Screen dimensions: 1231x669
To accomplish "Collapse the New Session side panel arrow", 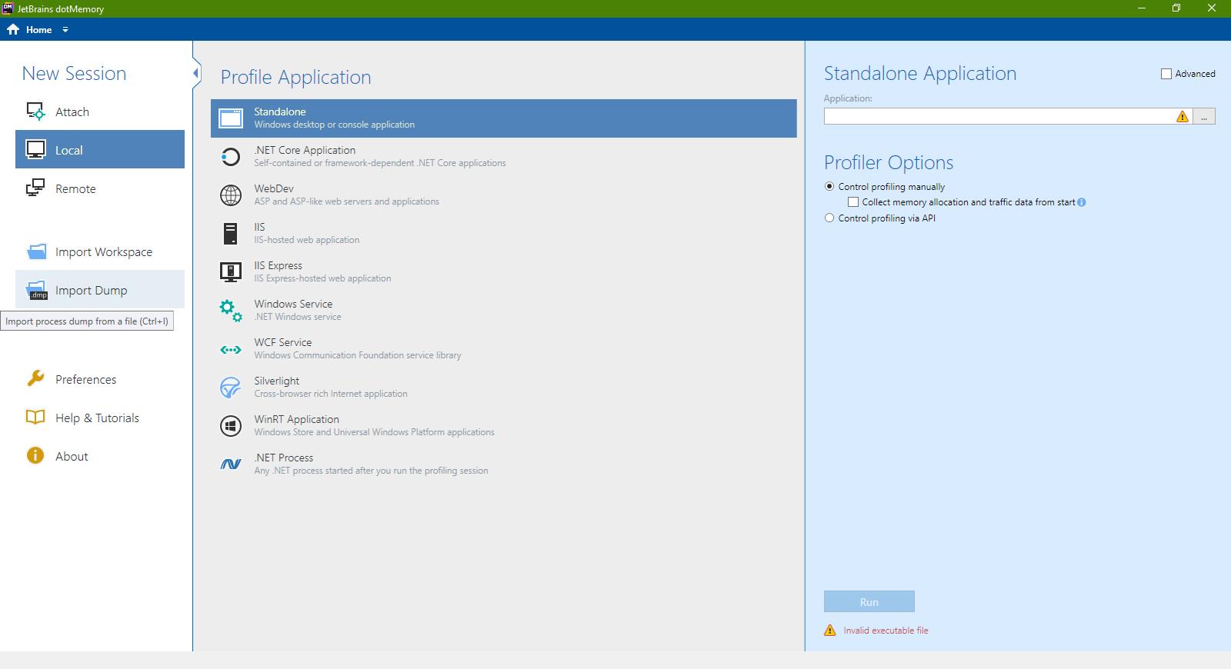I will click(x=196, y=74).
